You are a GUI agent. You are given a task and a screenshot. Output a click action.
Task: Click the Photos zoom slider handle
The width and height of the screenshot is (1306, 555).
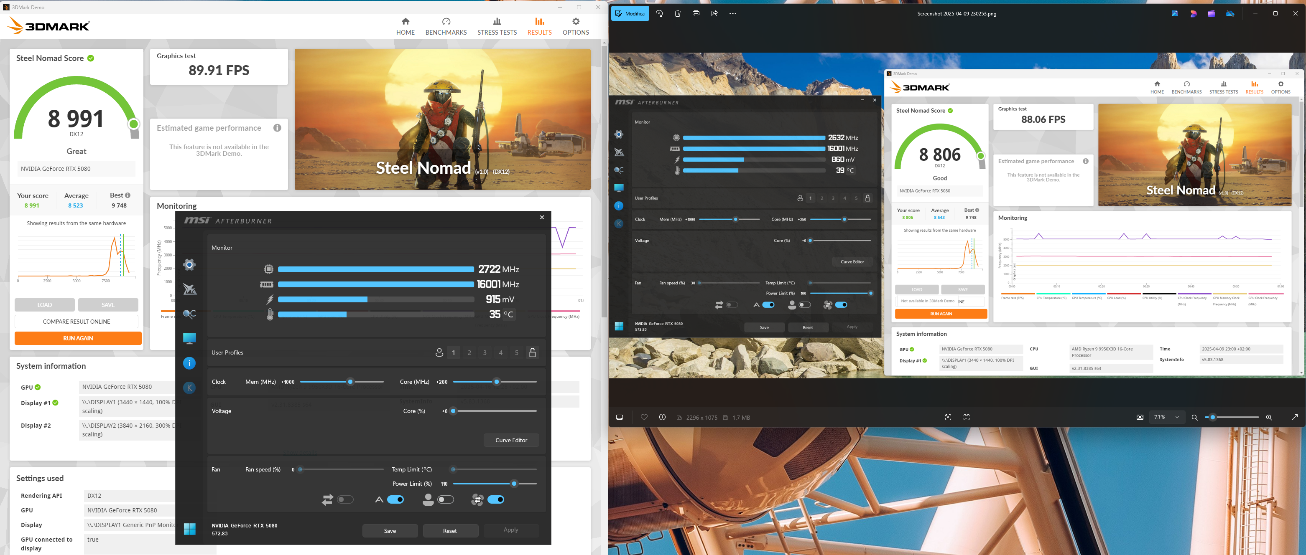1213,417
